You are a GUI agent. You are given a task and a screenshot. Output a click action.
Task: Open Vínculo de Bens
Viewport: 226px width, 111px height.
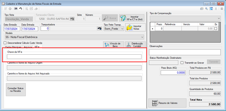(114, 44)
